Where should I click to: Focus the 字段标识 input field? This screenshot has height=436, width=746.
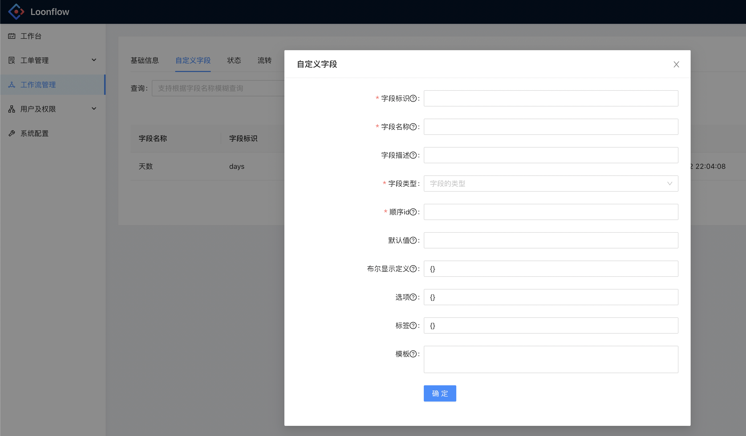tap(551, 98)
